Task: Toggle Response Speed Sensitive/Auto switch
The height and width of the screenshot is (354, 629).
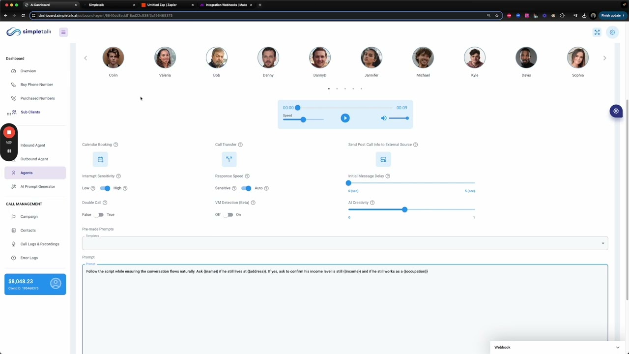Action: [246, 188]
